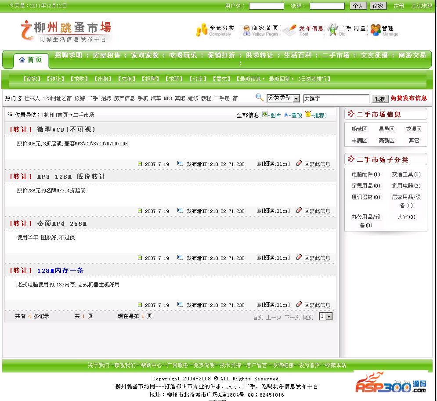437x401 pixels.
Task: Open footer link 客户留言
Action: click(256, 365)
